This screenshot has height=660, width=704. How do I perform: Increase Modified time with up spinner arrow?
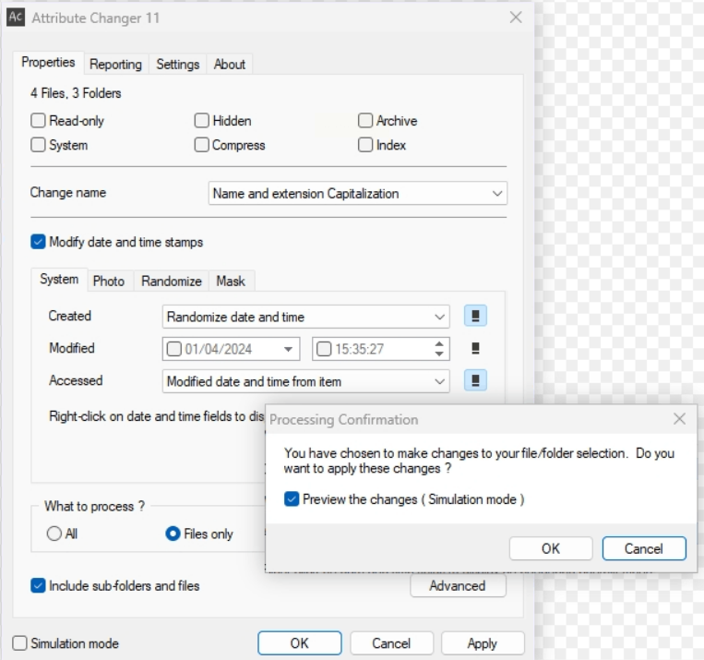click(439, 344)
